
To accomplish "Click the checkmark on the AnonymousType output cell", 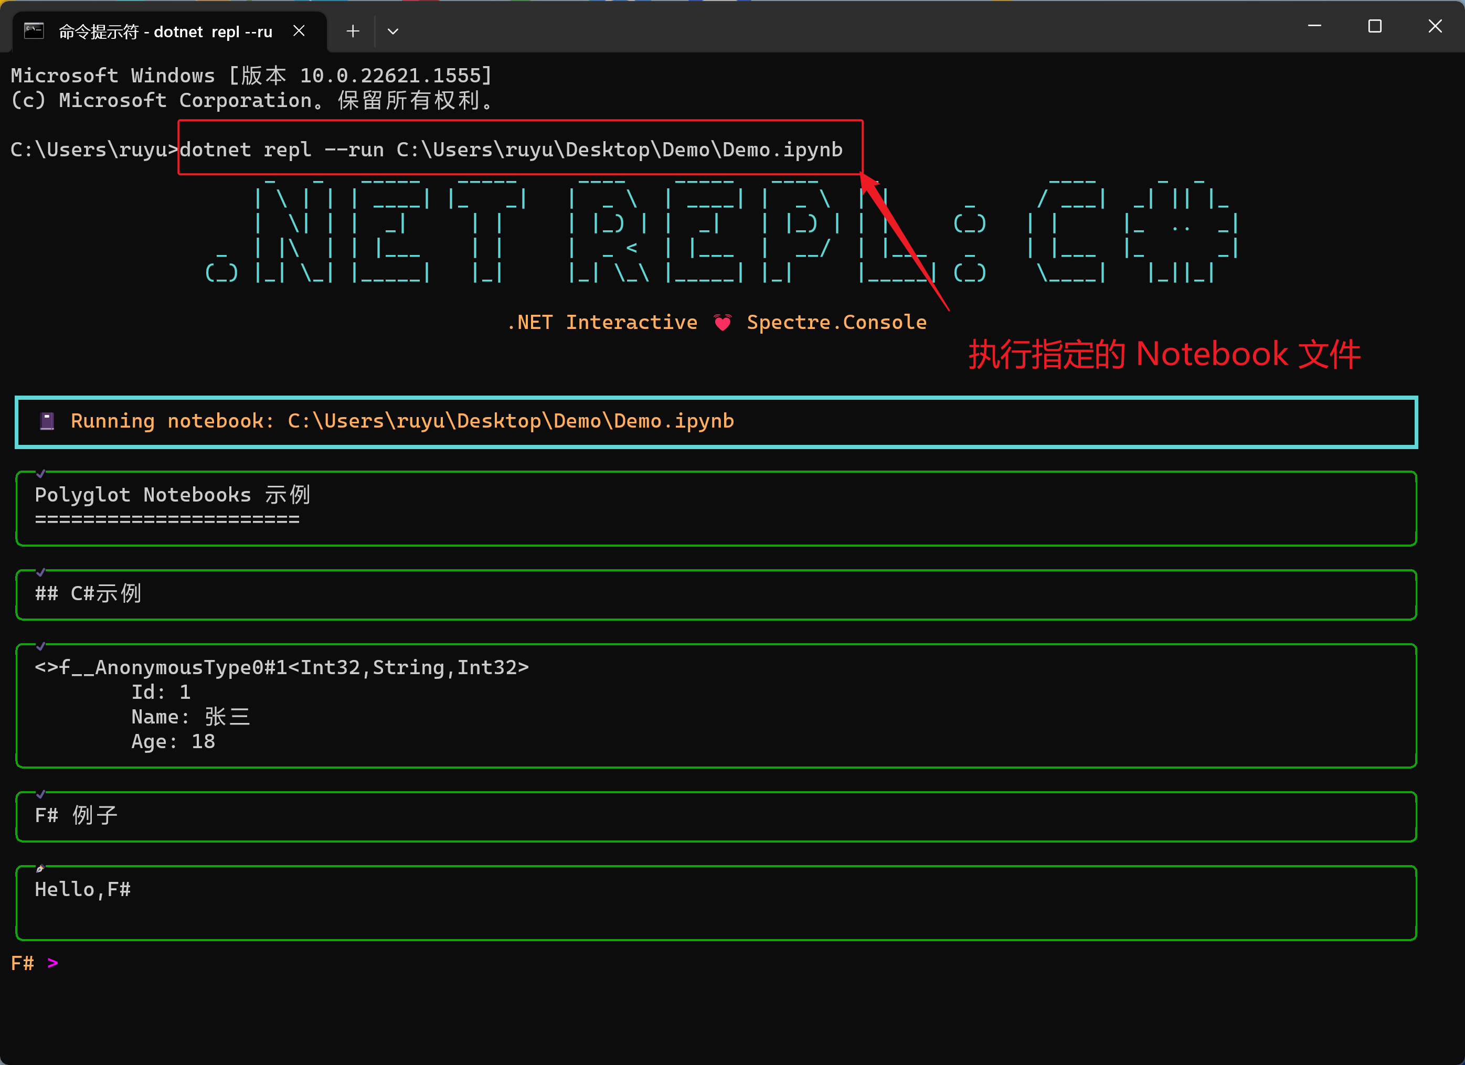I will click(x=40, y=646).
